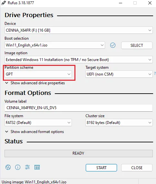Open the Partition scheme GPT dropdown

click(x=38, y=74)
